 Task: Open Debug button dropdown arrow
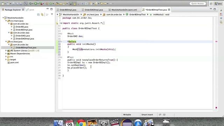tap(33, 4)
